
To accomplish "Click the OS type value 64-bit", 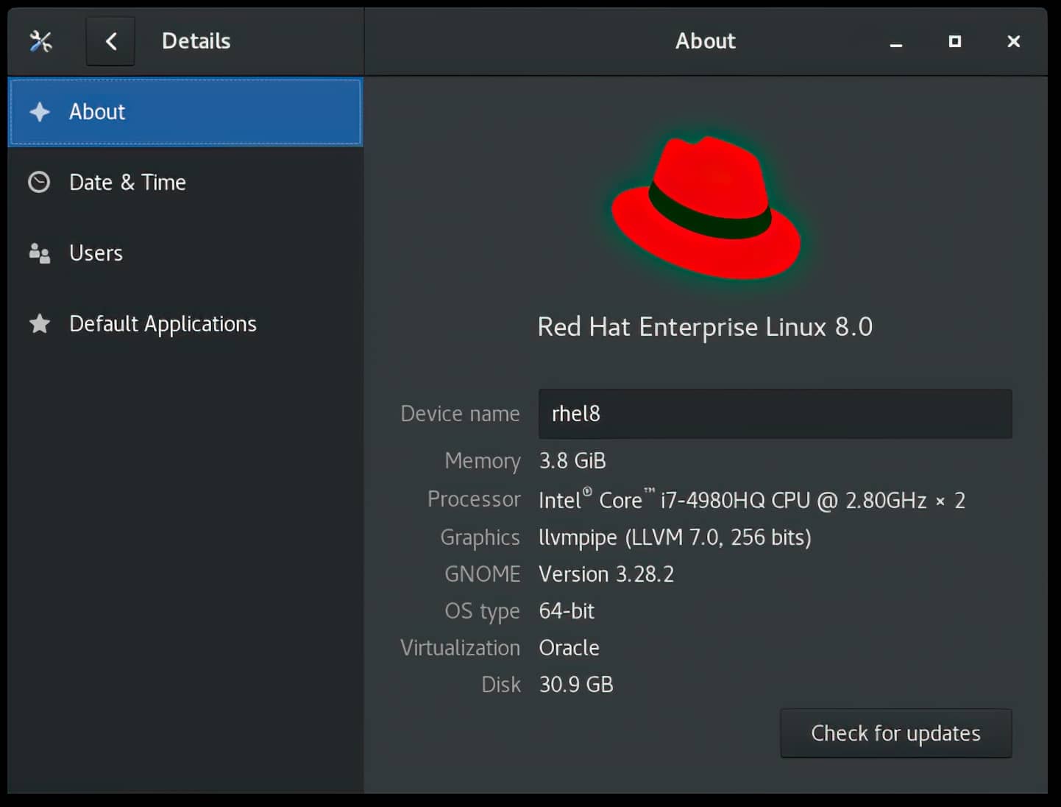I will [x=567, y=611].
